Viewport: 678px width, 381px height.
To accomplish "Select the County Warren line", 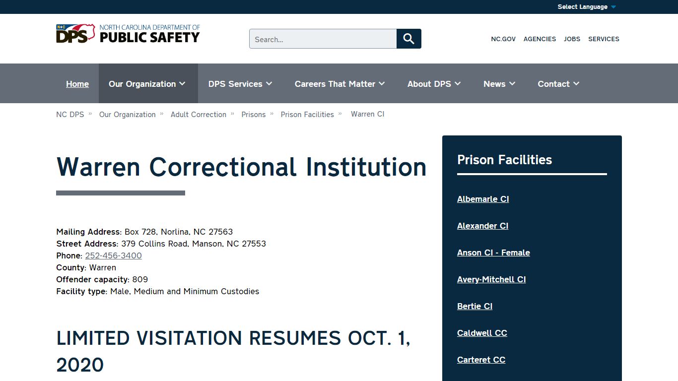I will (x=86, y=267).
